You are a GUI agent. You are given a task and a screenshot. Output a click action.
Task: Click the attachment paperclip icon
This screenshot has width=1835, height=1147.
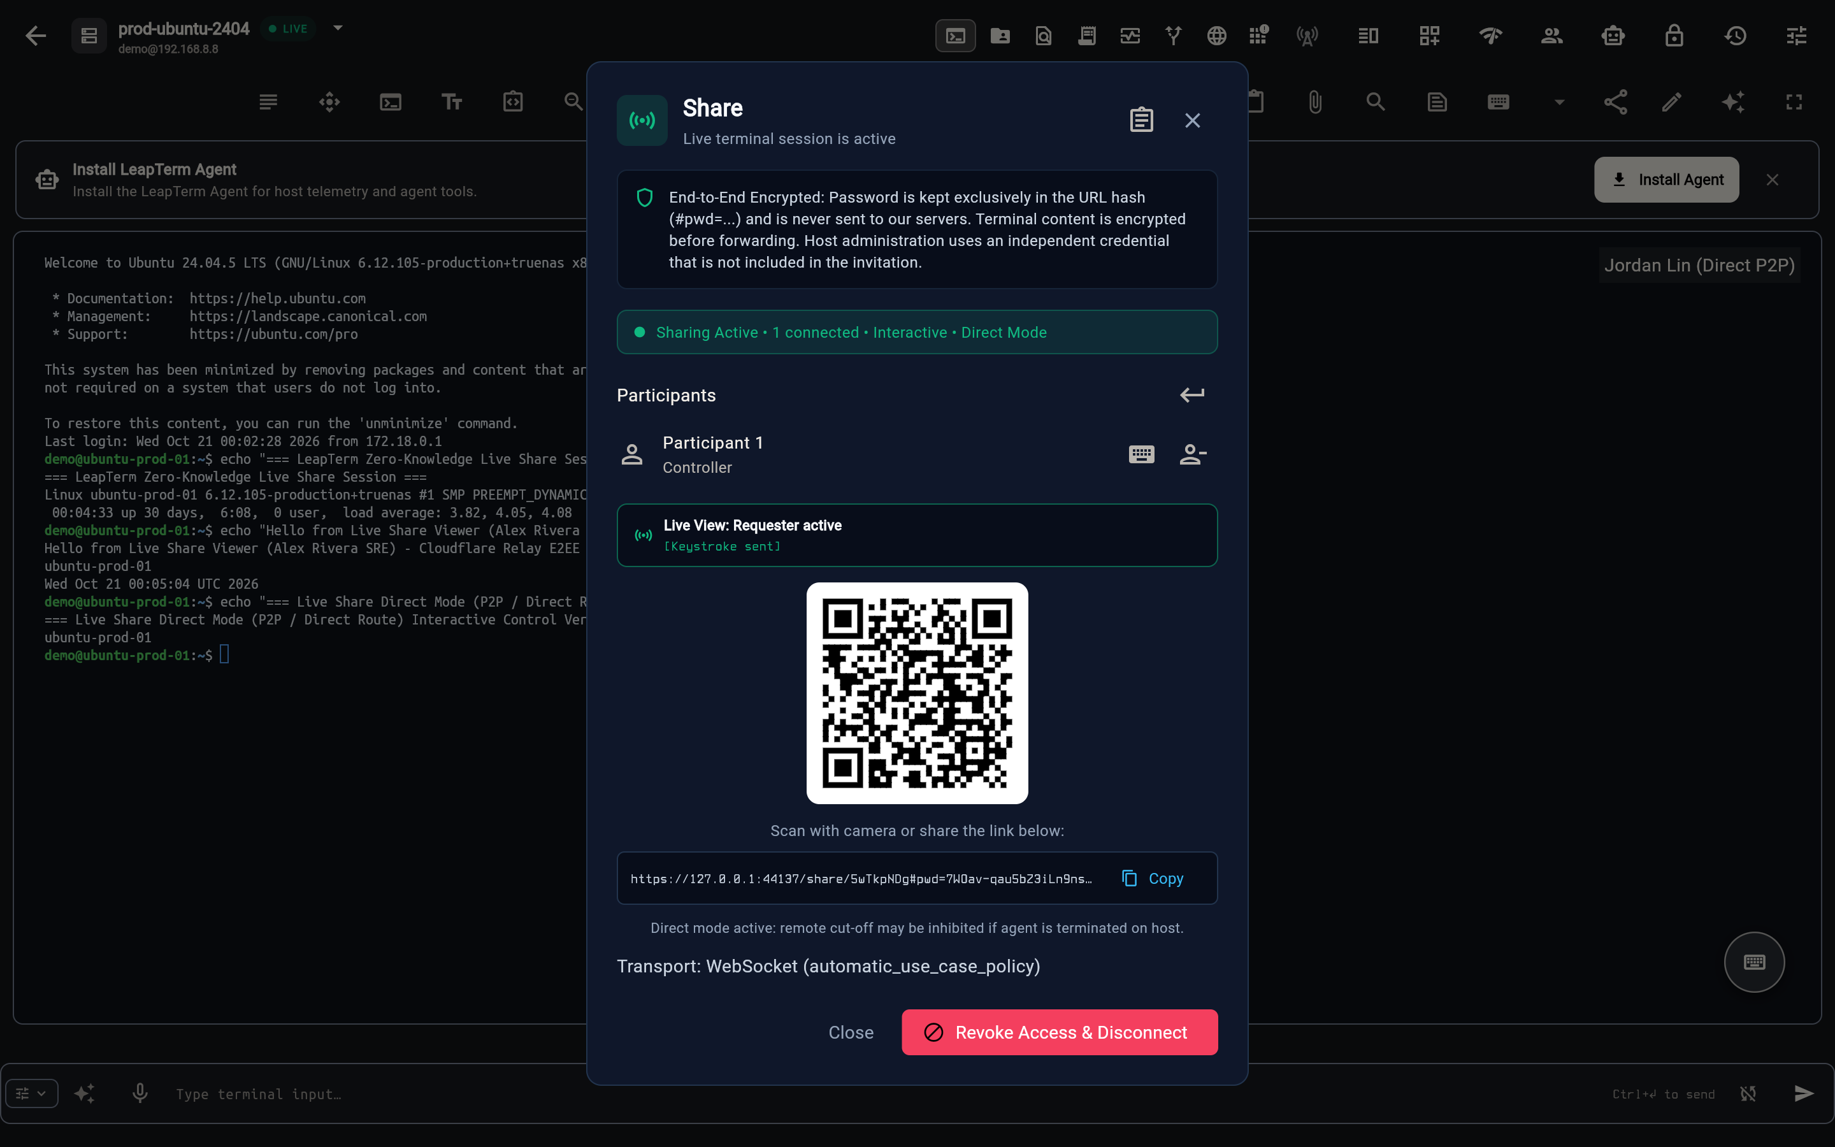(x=1316, y=102)
